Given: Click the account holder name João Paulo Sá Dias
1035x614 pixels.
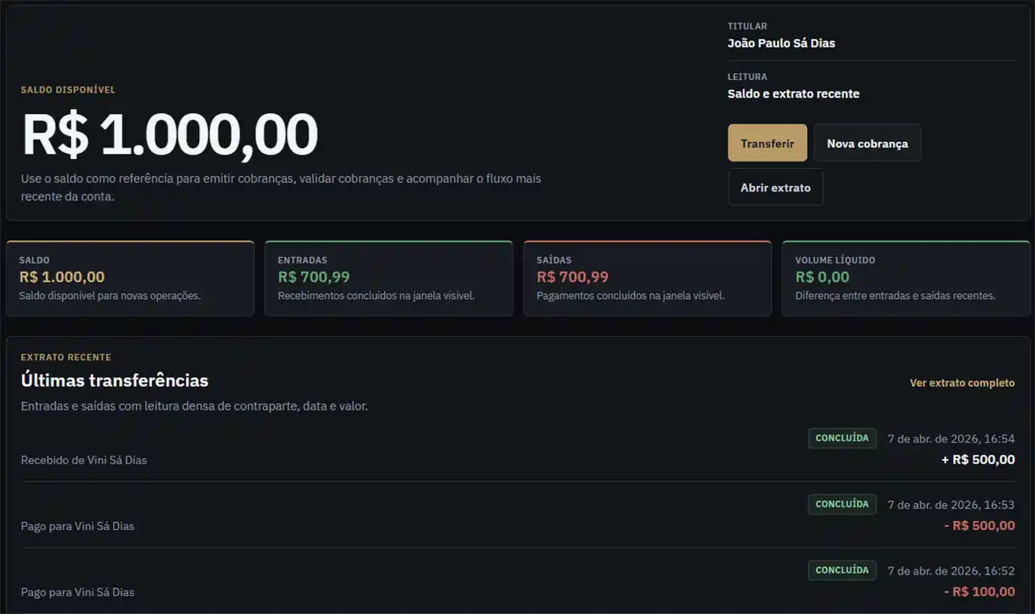Looking at the screenshot, I should click(x=781, y=44).
